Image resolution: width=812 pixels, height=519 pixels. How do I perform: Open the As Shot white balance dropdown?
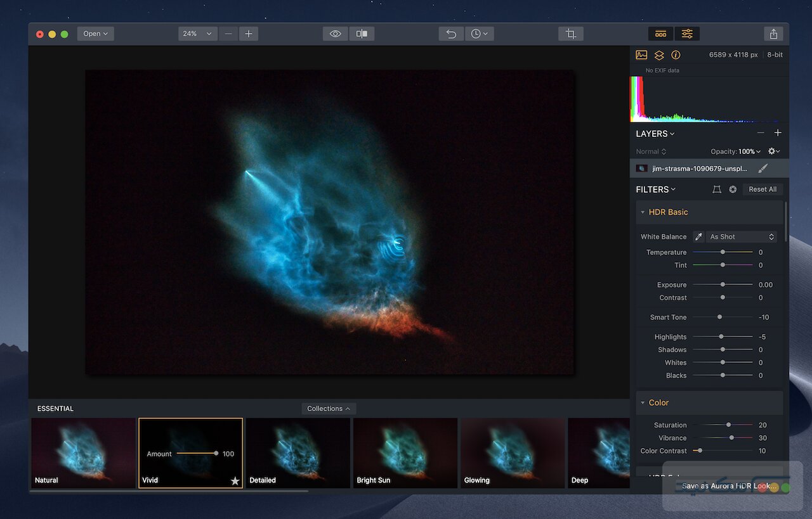[741, 236]
